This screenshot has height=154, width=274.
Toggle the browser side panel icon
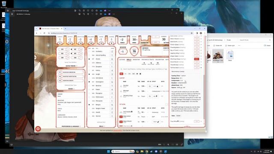[197, 33]
